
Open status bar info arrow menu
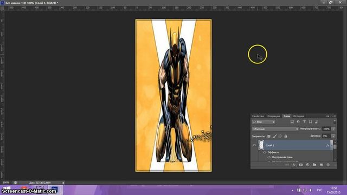click(x=63, y=183)
